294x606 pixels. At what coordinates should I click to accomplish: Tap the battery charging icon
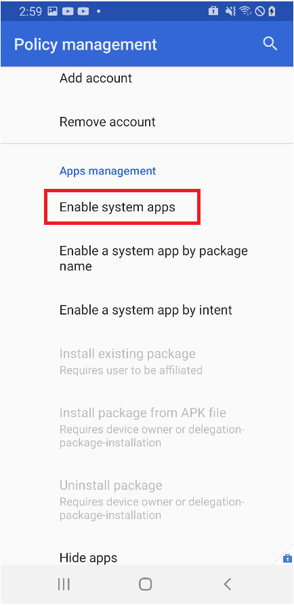point(272,12)
